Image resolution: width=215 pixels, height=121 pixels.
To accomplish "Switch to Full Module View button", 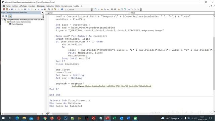I will click(49, 114).
